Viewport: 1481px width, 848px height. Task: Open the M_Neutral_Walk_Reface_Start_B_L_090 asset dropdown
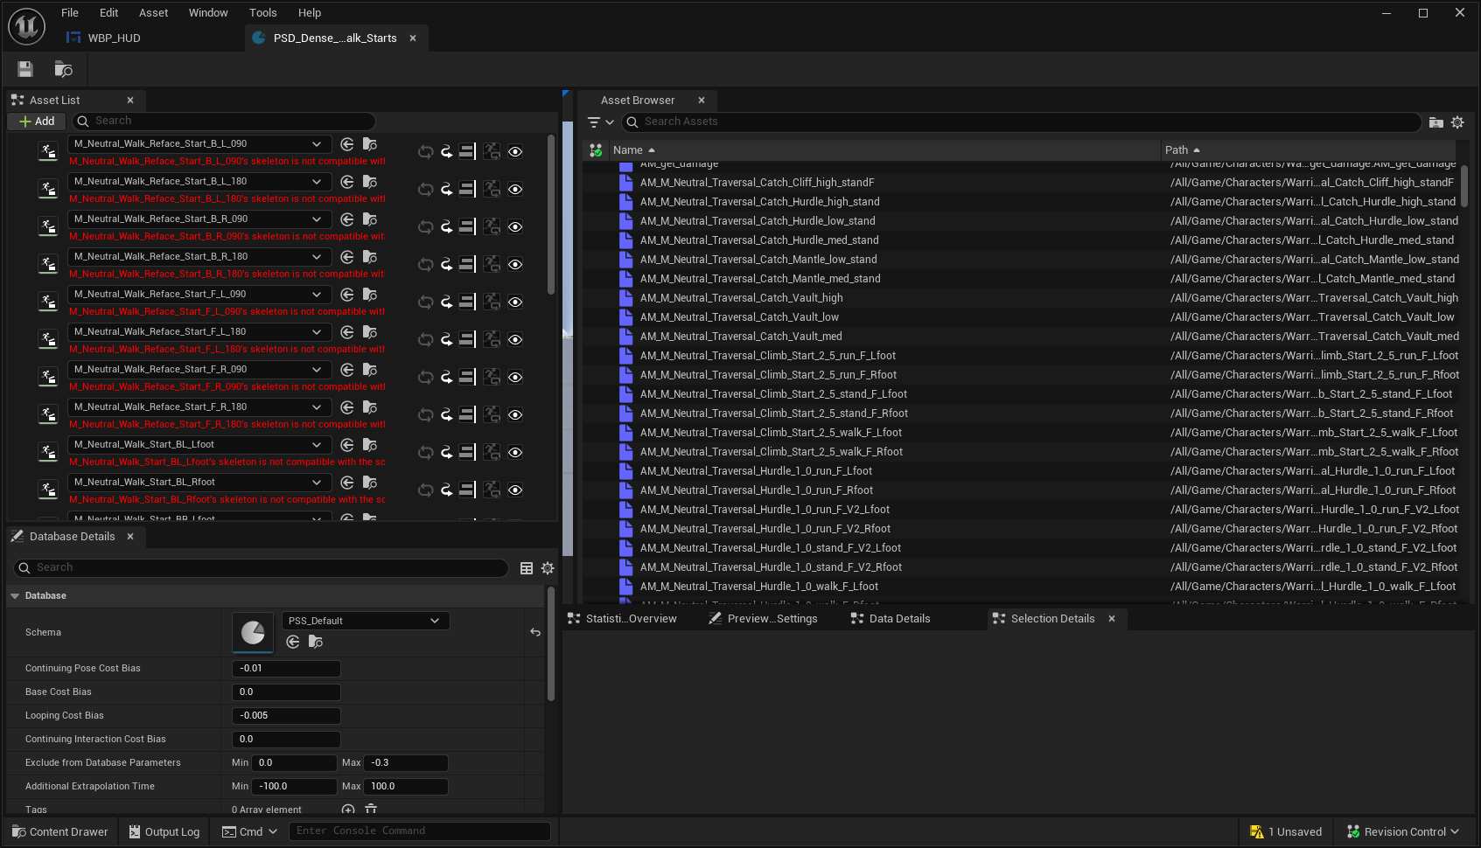(x=199, y=144)
